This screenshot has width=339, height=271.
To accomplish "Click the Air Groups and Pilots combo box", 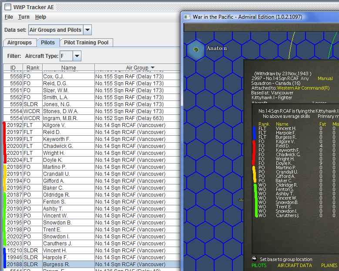I will click(x=60, y=30).
